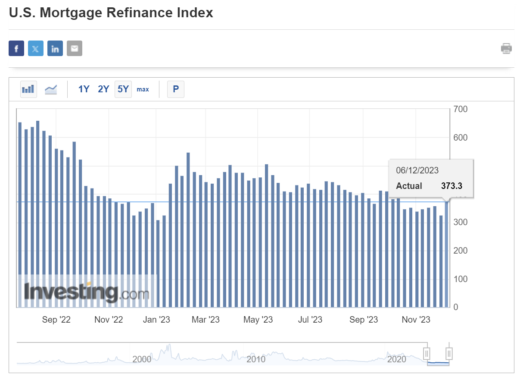Switch to area line chart icon
Screen dimensions: 520x380
coord(51,89)
